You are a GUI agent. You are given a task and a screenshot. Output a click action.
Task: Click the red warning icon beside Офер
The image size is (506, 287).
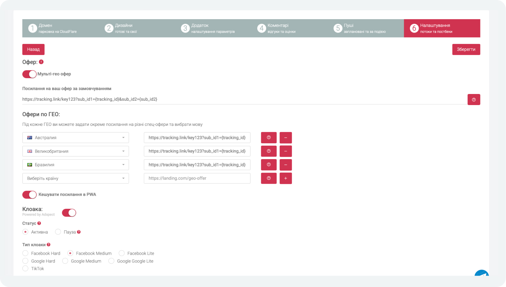tap(41, 62)
